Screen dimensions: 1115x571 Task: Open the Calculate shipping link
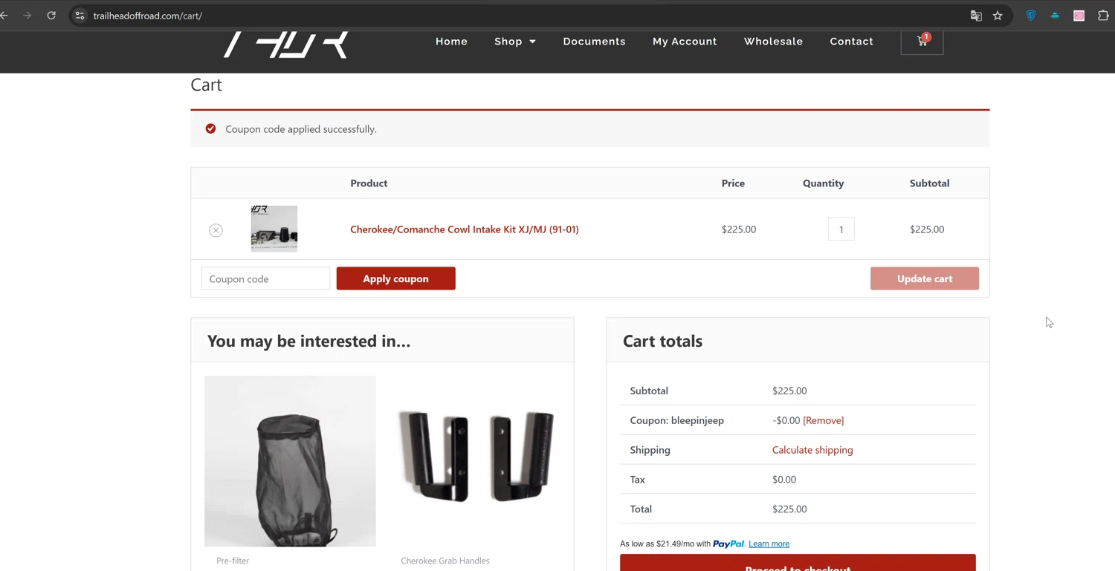[812, 450]
